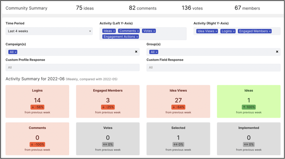Viewport: 285px width, 159px height.
Task: Remove the Comments tag from left axis
Action: (x=138, y=31)
